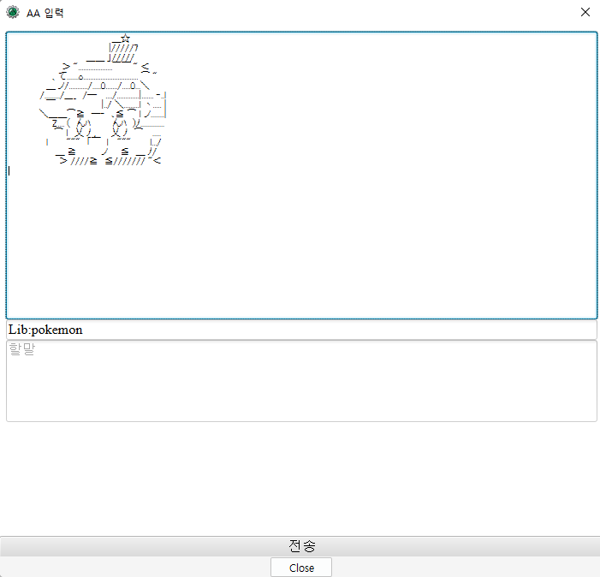
Task: Click the 할말 message text box
Action: coord(301,381)
